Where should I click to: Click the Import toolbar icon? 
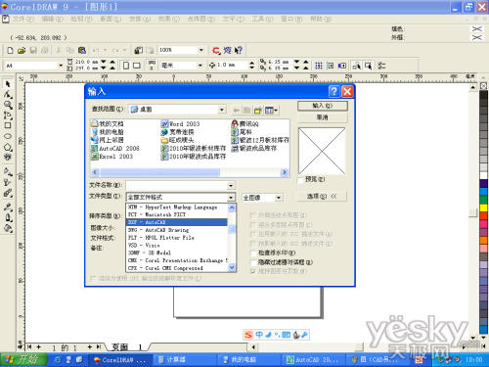(x=139, y=50)
